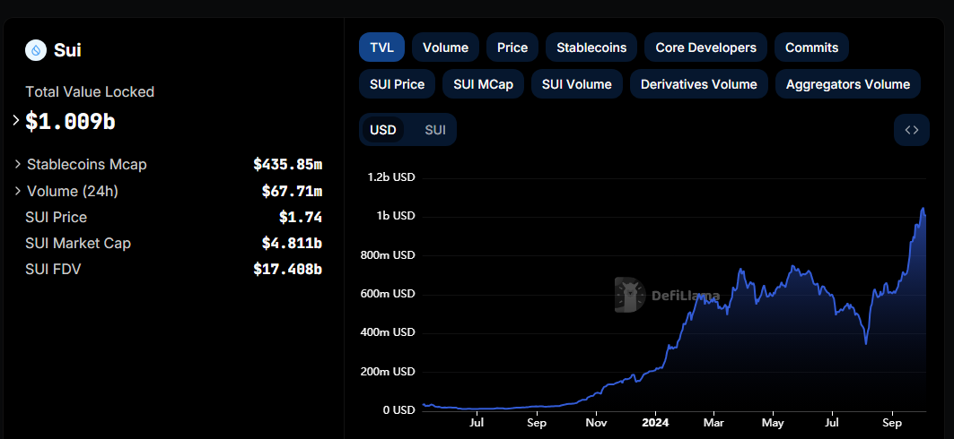Click the $1.009b total value figure
This screenshot has height=439, width=954.
pyautogui.click(x=70, y=122)
